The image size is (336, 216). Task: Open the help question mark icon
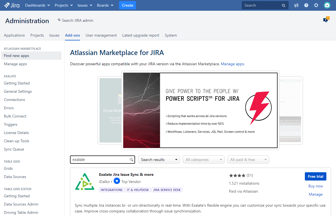[x=306, y=5]
